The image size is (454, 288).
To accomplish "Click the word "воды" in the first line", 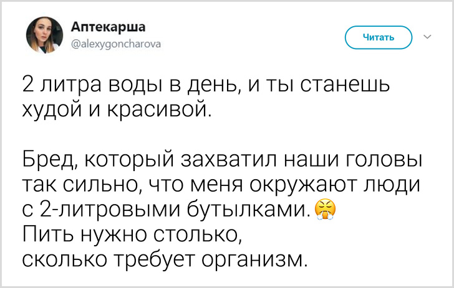I will coord(125,84).
